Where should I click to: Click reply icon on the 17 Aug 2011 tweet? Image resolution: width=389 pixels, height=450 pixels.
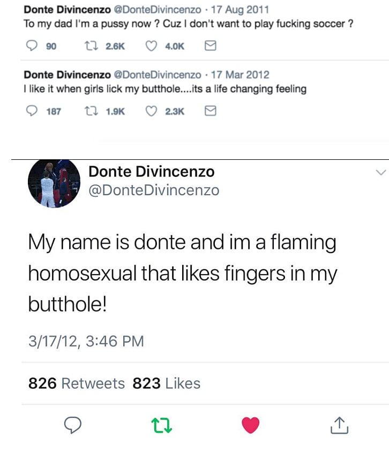tap(32, 47)
